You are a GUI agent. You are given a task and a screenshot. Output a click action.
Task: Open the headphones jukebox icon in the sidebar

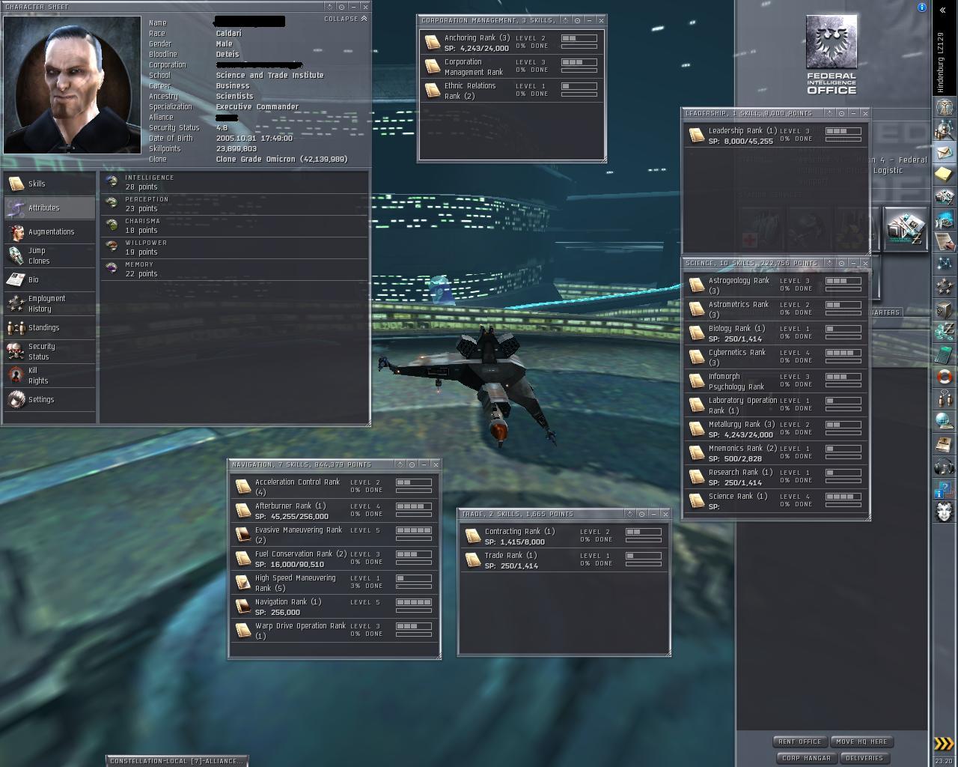pos(945,467)
